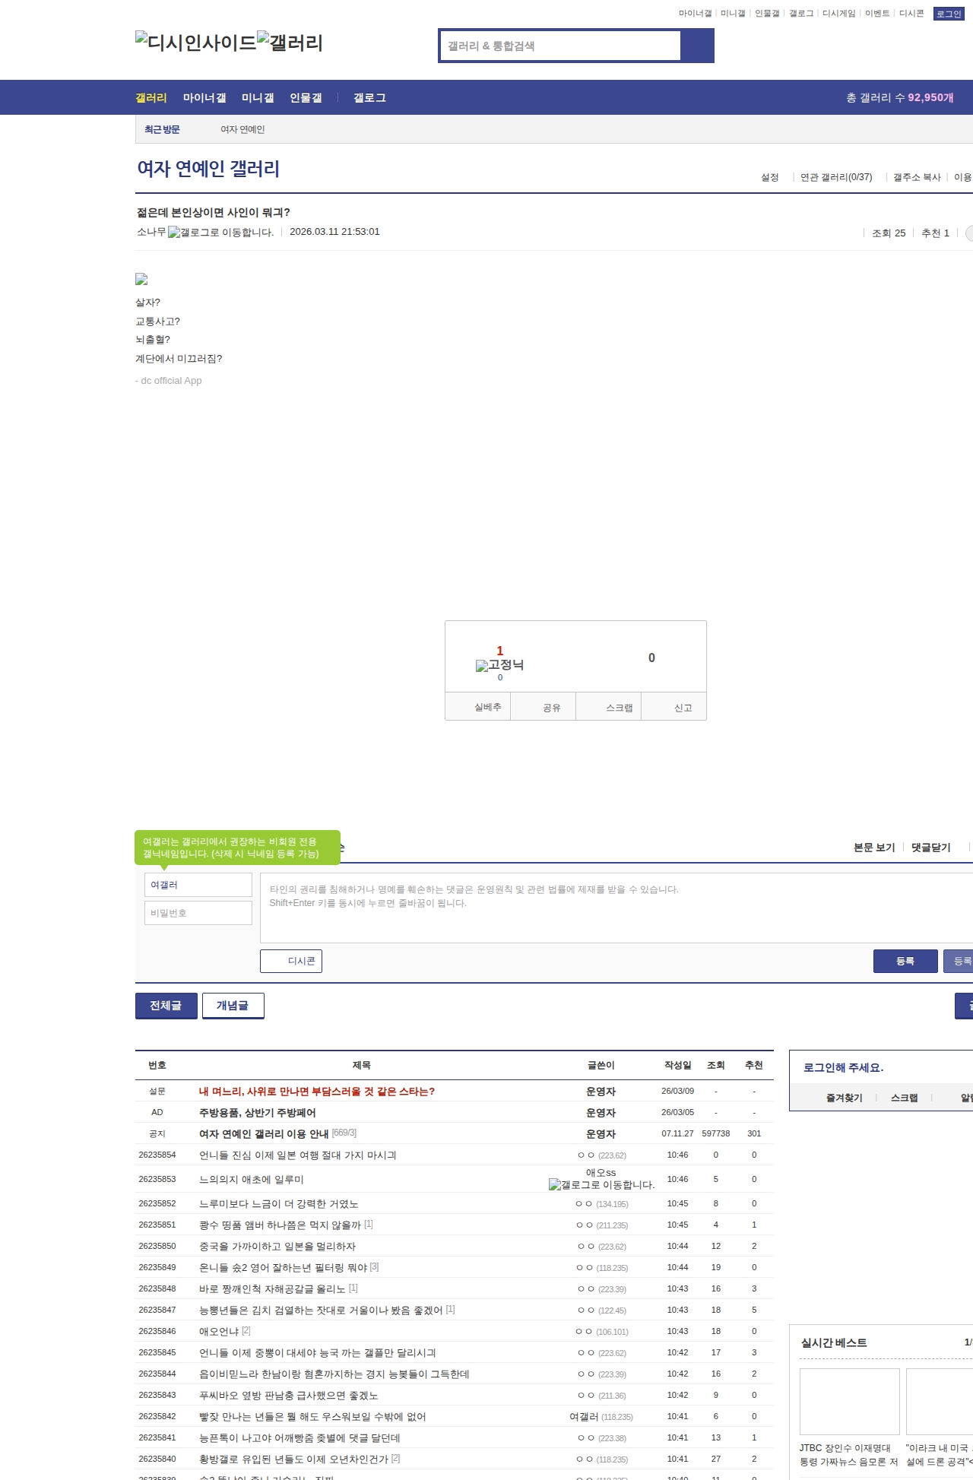Focus the 갤러리 & 통합검색 search field

561,46
